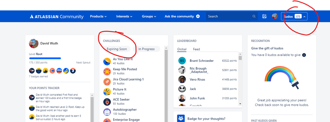Click the David Wuth profile name
Viewport: 330px width, 122px height.
pyautogui.click(x=49, y=43)
